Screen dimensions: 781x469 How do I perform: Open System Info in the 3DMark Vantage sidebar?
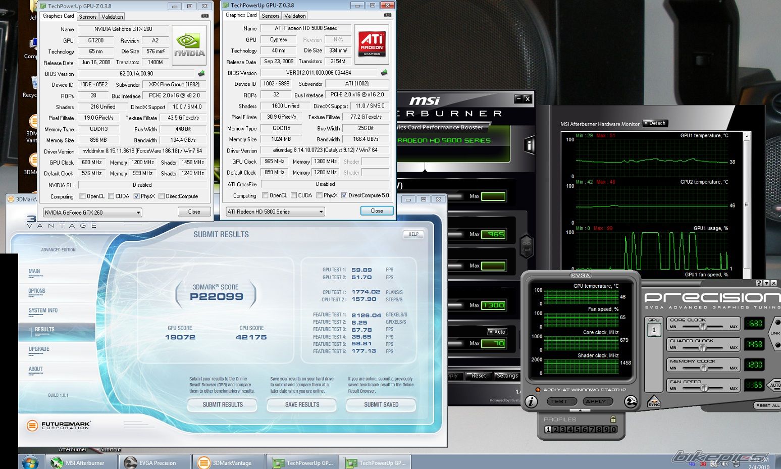click(43, 310)
